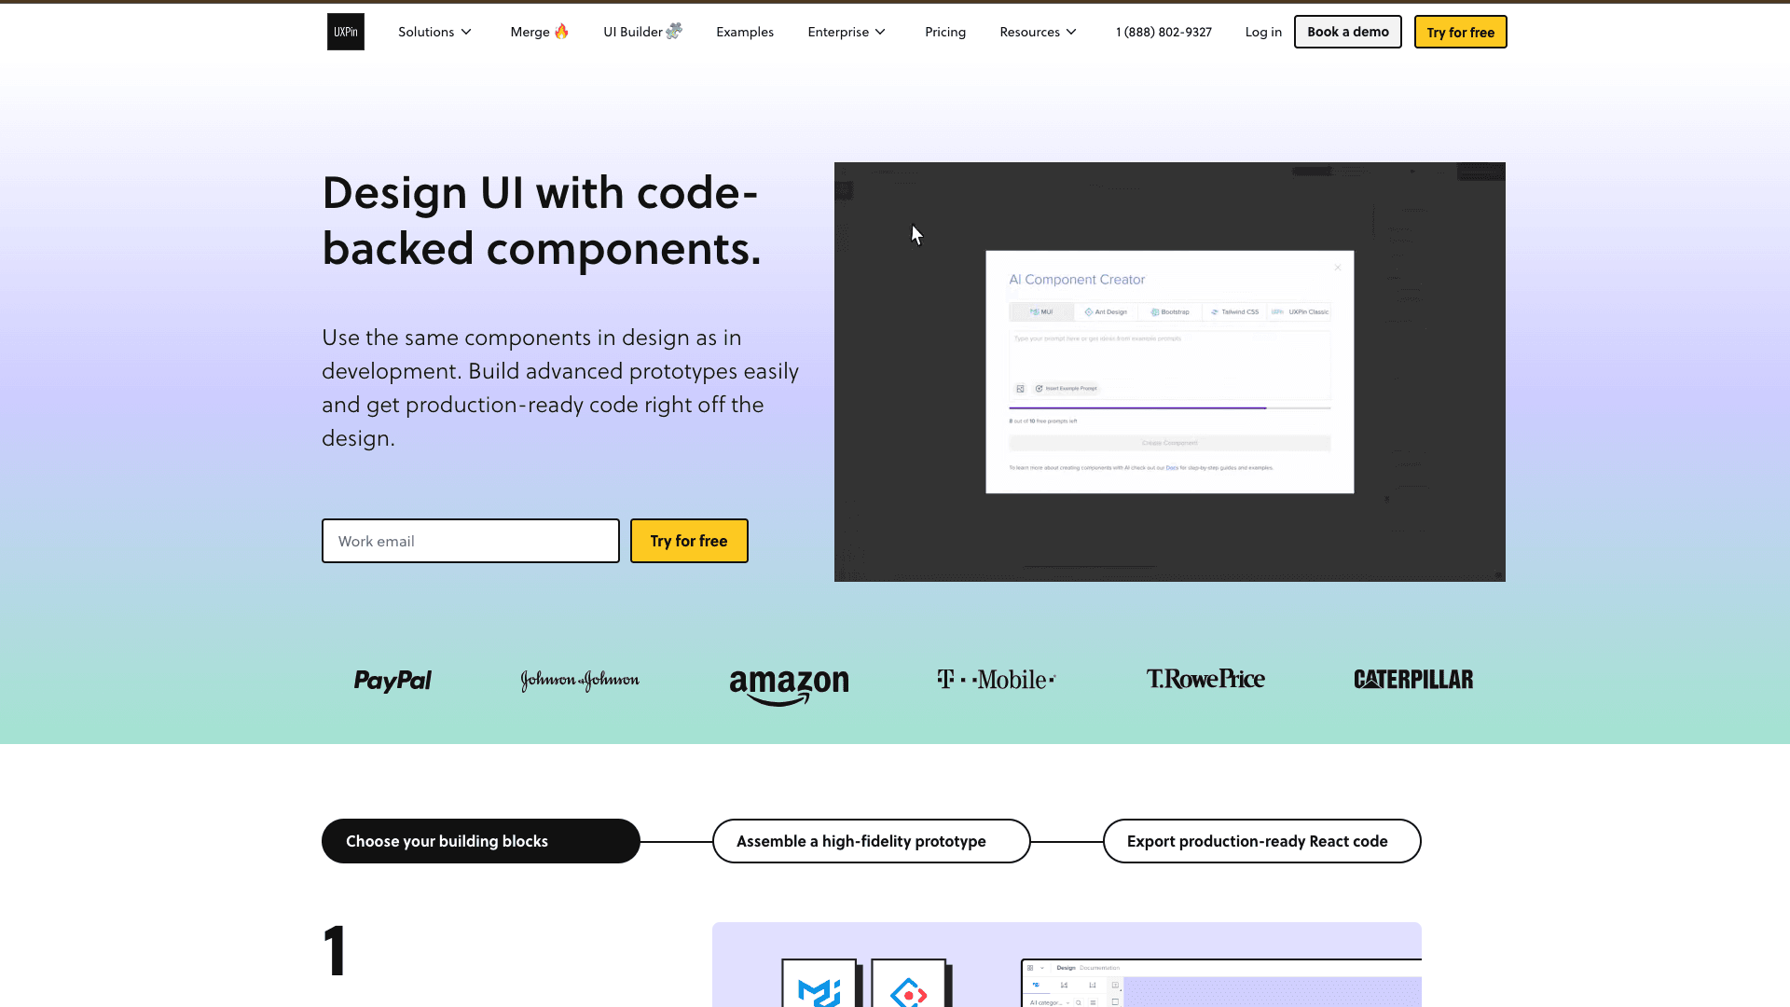
Task: Open the Merge menu item
Action: point(539,32)
